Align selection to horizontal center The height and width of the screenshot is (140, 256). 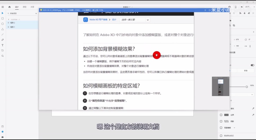pos(245,13)
